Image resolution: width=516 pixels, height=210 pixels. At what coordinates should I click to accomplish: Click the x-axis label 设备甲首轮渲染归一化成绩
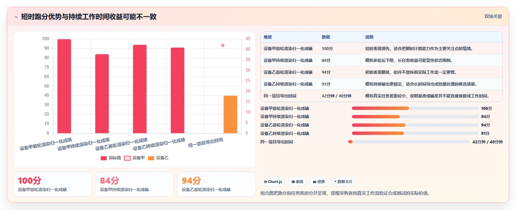click(x=46, y=144)
